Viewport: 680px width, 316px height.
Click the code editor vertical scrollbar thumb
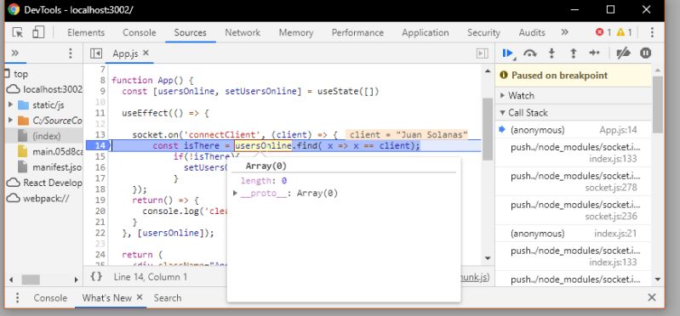tap(488, 129)
